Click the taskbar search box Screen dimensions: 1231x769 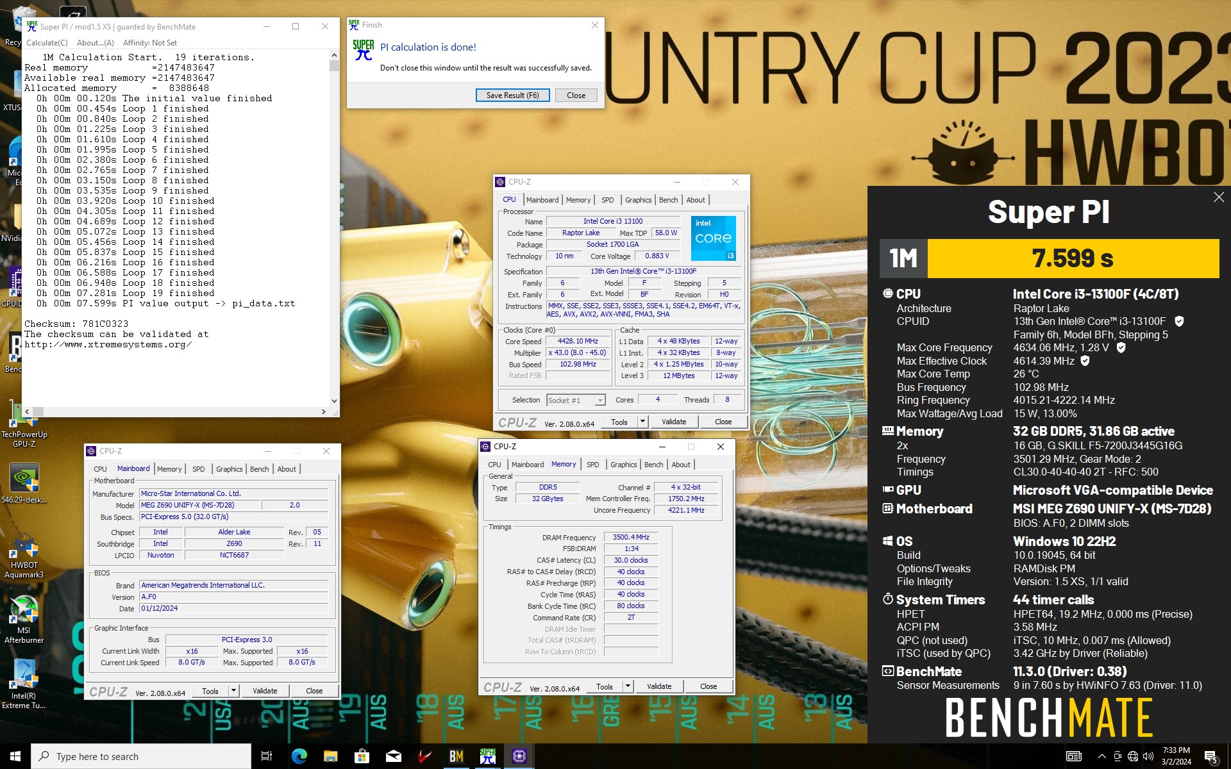pos(141,756)
